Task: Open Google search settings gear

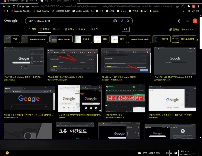Action: point(180,21)
